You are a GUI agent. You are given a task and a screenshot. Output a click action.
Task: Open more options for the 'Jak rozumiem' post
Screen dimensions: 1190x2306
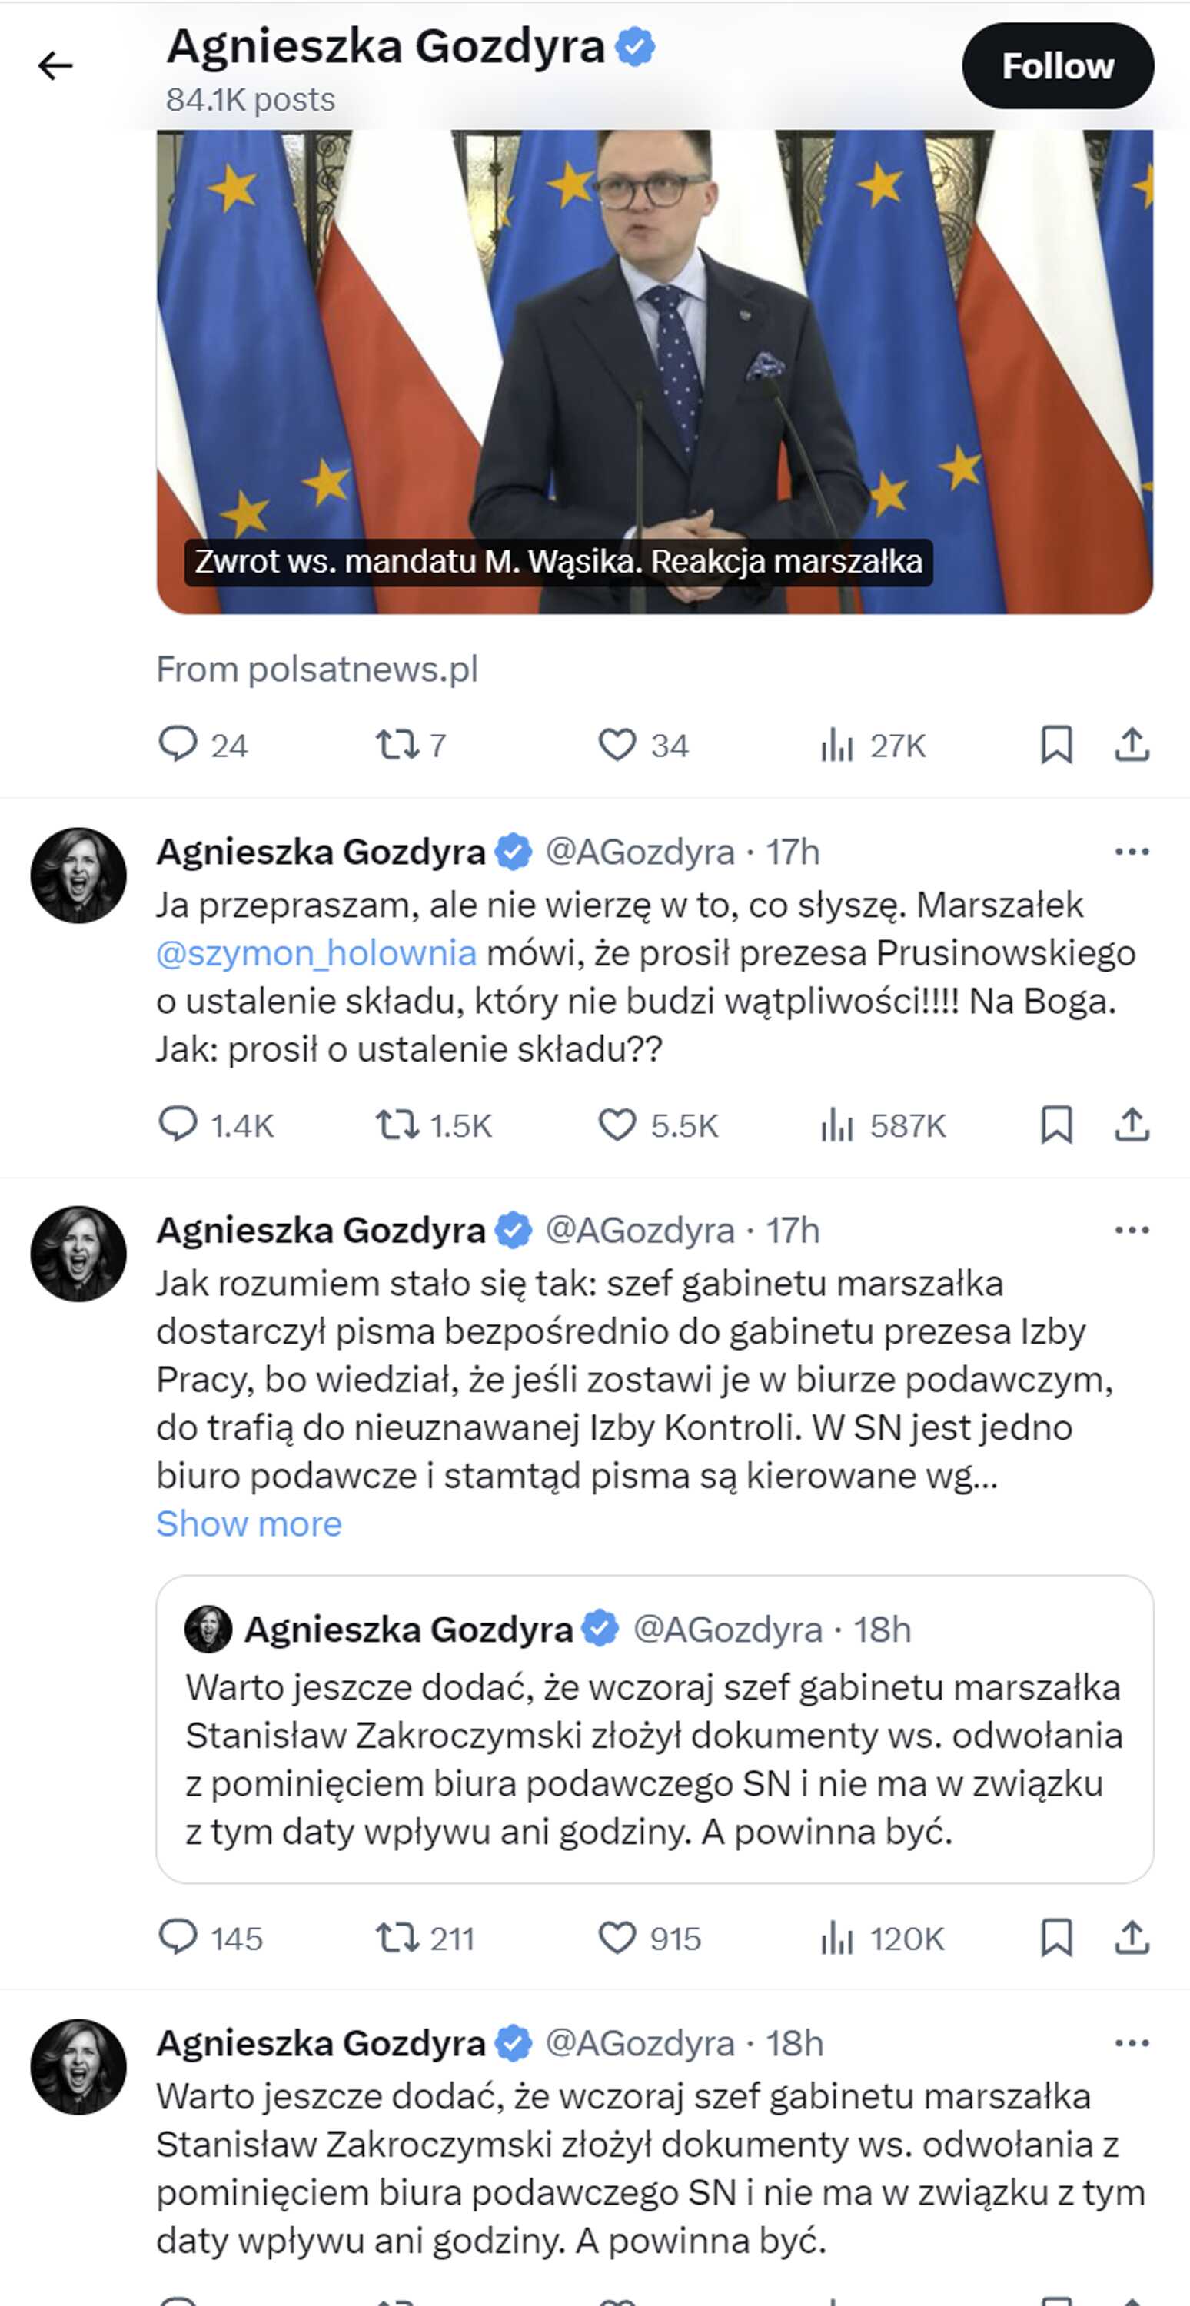pyautogui.click(x=1132, y=1230)
